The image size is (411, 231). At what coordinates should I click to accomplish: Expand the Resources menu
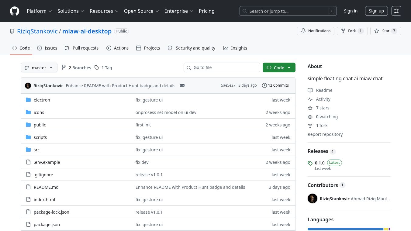[104, 11]
